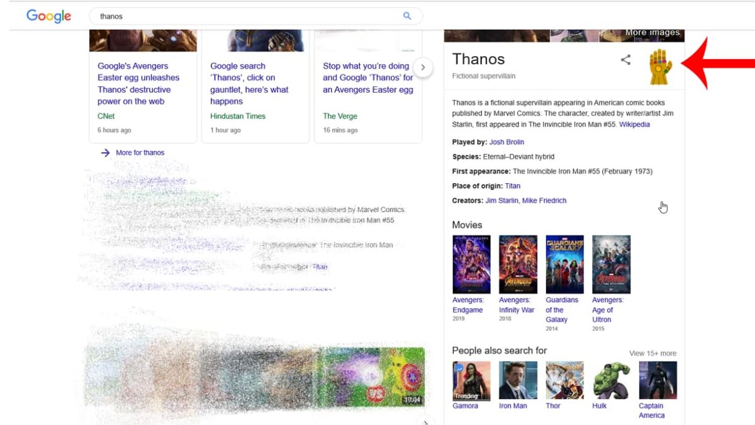Select the Avengers: Infinity War poster
Screen dimensions: 755x425
click(518, 264)
